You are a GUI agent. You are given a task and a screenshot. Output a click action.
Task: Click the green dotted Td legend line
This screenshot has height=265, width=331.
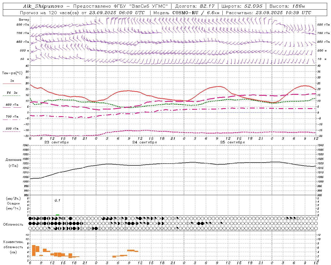click(12, 96)
